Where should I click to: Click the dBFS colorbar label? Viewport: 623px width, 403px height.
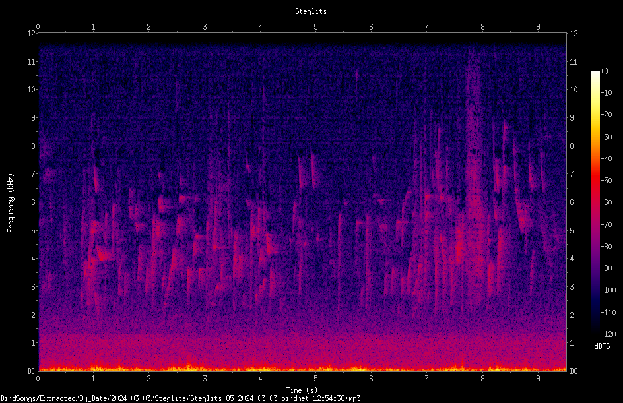pos(602,346)
